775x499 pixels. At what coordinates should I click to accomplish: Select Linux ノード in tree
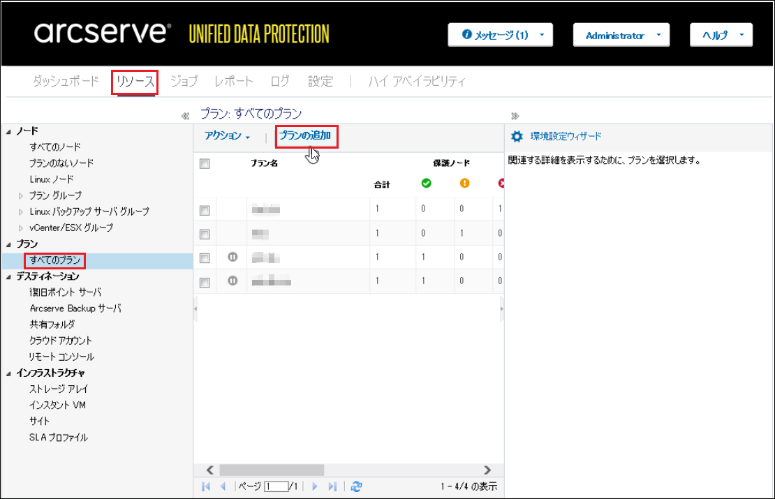[x=52, y=179]
